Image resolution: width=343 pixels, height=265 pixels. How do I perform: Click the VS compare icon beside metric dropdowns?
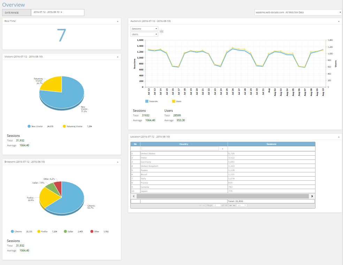(161, 31)
